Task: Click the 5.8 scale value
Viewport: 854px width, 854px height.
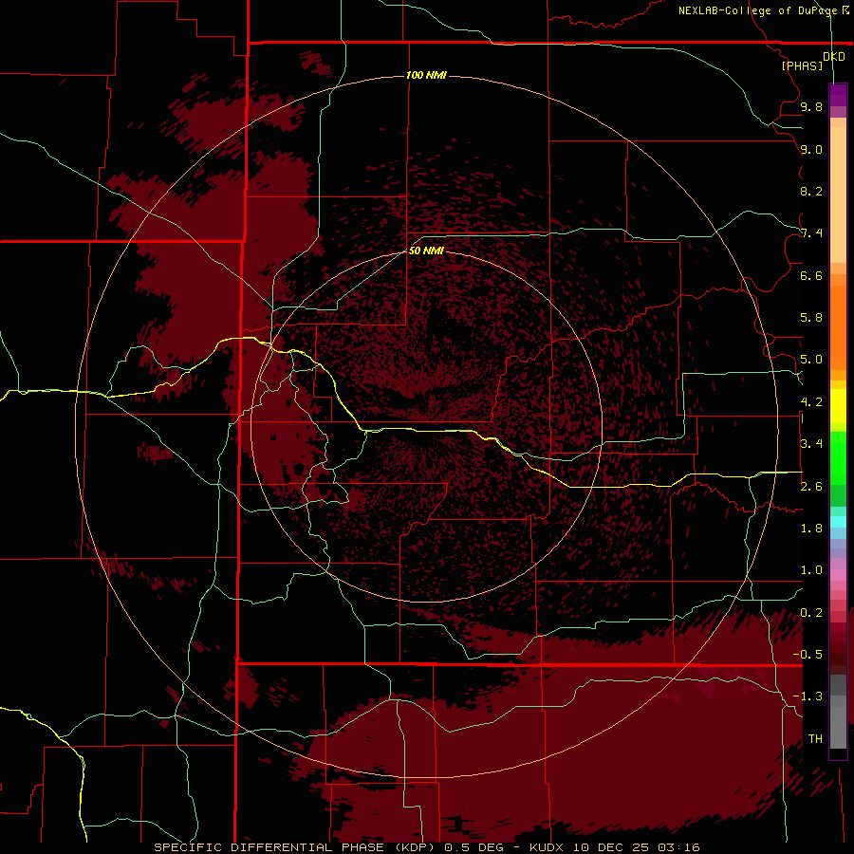Action: 811,318
